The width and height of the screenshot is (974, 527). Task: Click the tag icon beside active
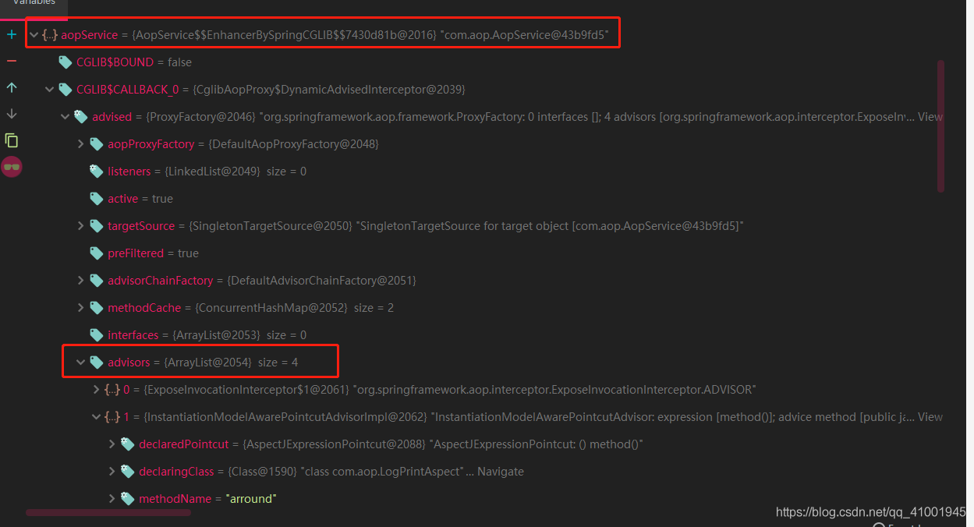coord(97,199)
